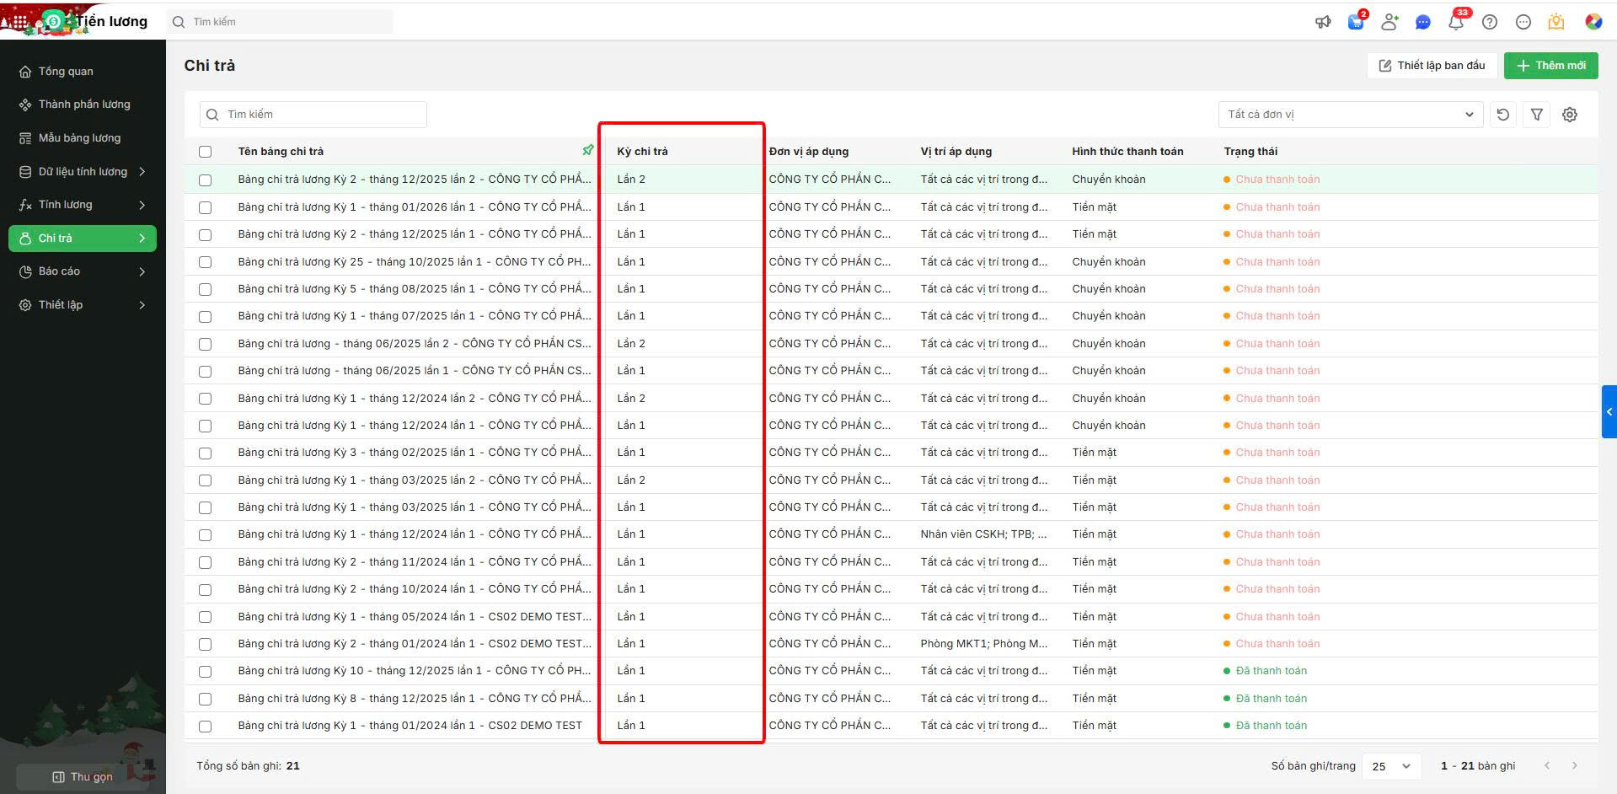
Task: Change the records per page dropdown
Action: [1391, 766]
